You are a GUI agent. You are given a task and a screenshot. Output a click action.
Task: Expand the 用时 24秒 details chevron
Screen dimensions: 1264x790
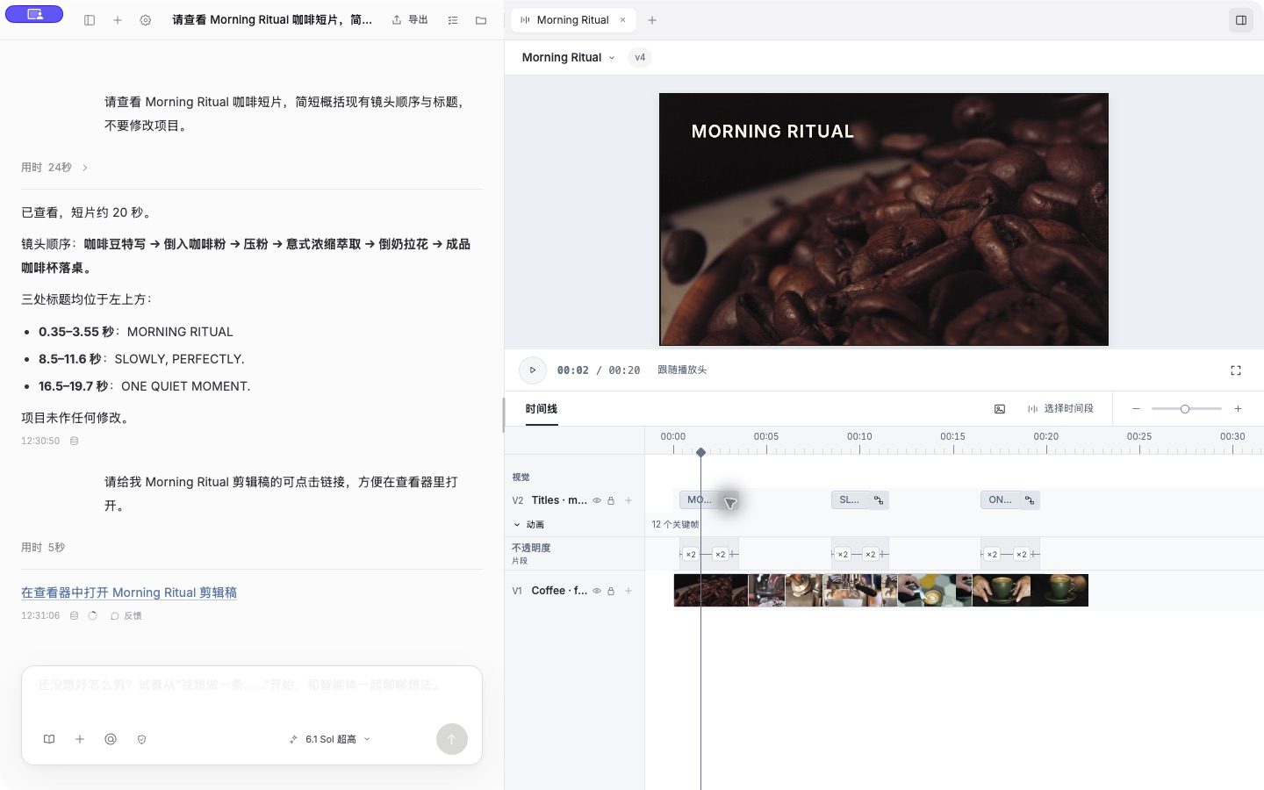[85, 168]
